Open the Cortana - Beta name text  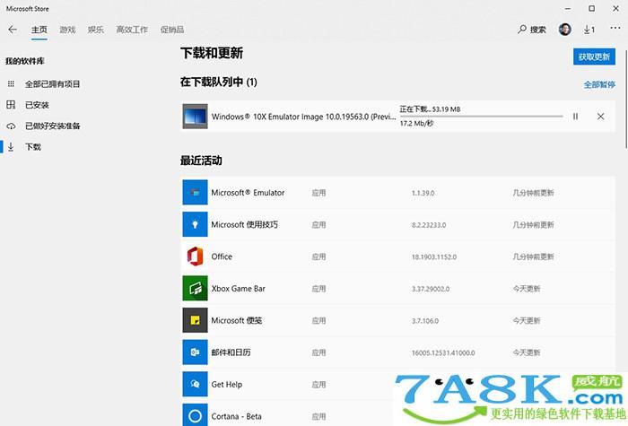click(x=236, y=416)
